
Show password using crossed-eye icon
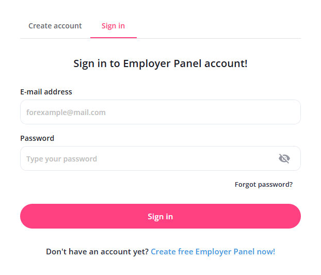[x=284, y=158]
